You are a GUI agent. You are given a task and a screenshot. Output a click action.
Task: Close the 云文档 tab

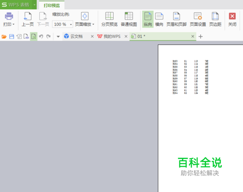pyautogui.click(x=92, y=37)
